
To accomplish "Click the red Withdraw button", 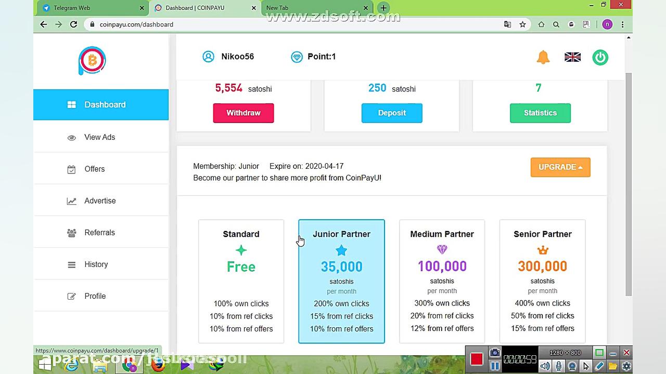I will [x=244, y=113].
